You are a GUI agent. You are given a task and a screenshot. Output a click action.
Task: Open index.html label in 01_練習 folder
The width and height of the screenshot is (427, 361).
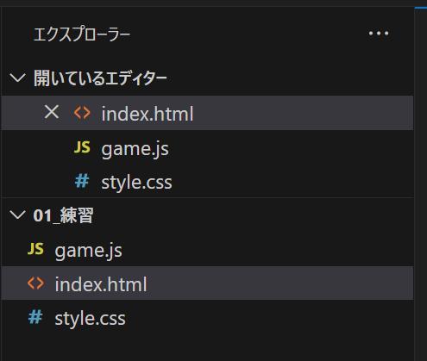[x=101, y=284]
